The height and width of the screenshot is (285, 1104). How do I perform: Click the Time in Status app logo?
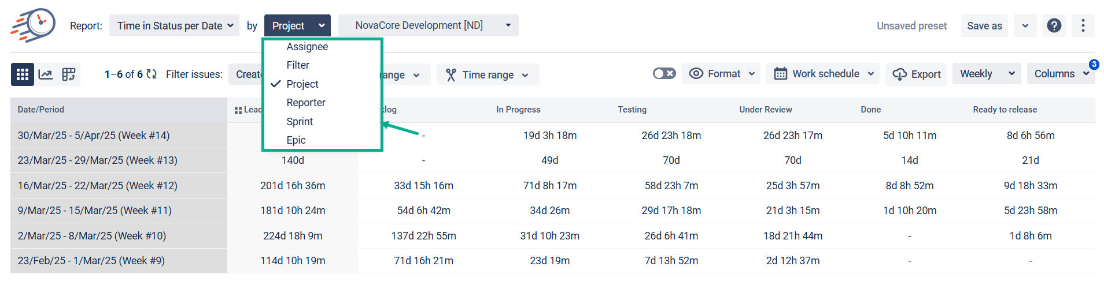[x=33, y=25]
